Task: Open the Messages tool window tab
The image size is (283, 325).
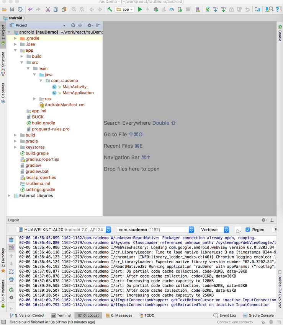Action: click(119, 315)
